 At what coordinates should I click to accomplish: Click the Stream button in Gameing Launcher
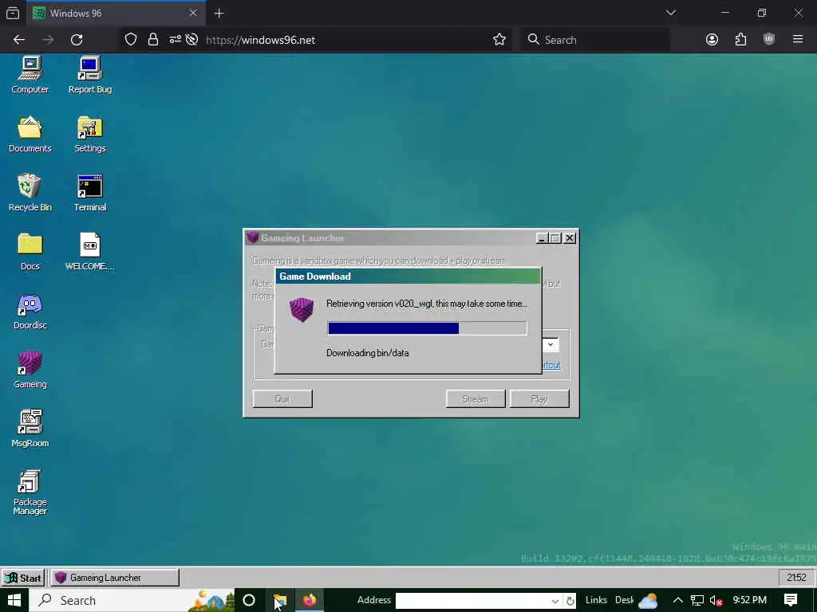point(476,398)
